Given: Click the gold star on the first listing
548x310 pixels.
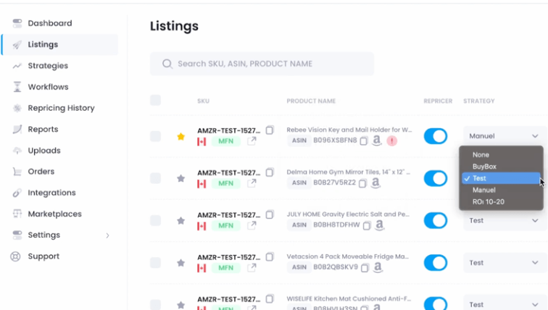Looking at the screenshot, I should [x=181, y=136].
